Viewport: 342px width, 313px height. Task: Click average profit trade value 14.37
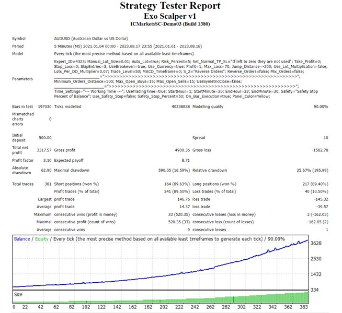(185, 207)
